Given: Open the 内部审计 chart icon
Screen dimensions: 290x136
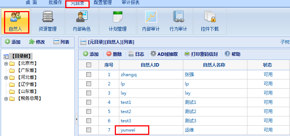Looking at the screenshot, I should (151, 17).
